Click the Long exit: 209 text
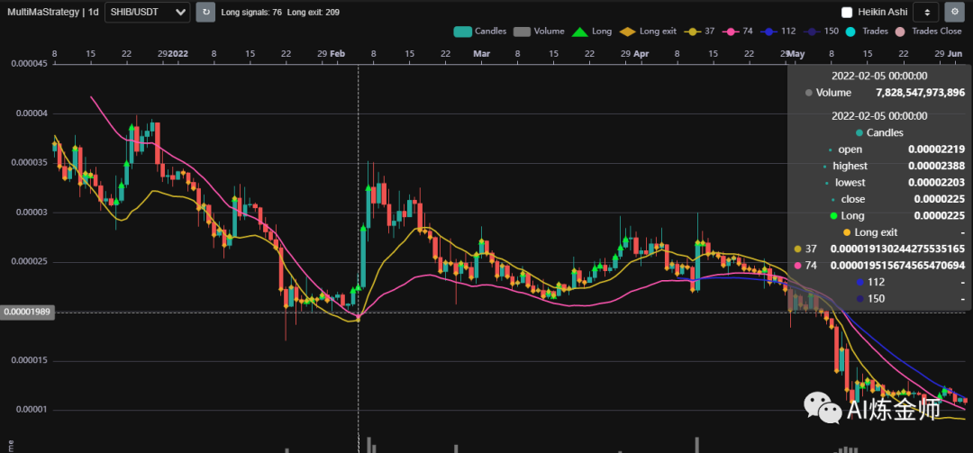The image size is (973, 453). (314, 12)
